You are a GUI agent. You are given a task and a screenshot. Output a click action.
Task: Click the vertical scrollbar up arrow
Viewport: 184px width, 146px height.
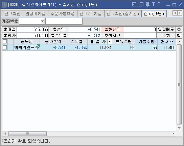point(179,42)
